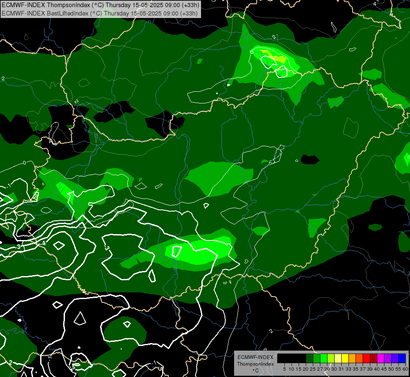Click legend tick value "20"
Viewport: 410px width, 377px height.
[306, 369]
